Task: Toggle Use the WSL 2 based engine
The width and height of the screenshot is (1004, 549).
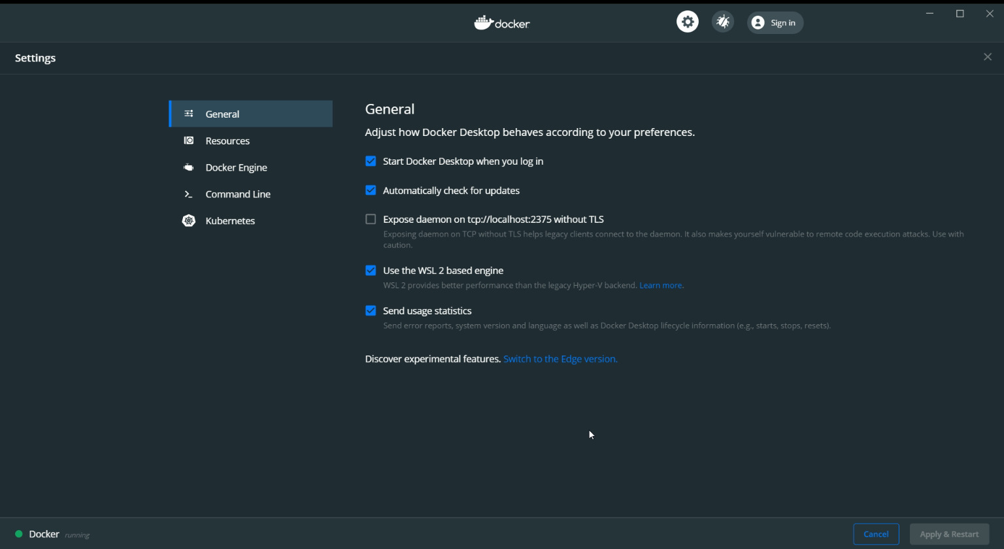Action: coord(371,270)
